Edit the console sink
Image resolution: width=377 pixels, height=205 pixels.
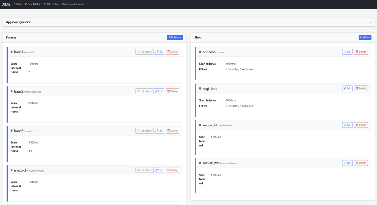tap(347, 52)
